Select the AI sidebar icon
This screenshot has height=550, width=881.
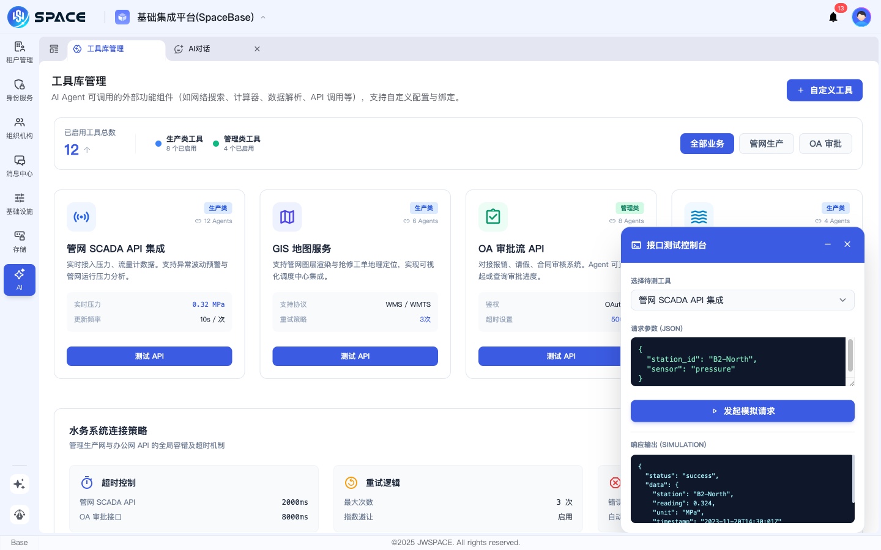[20, 280]
